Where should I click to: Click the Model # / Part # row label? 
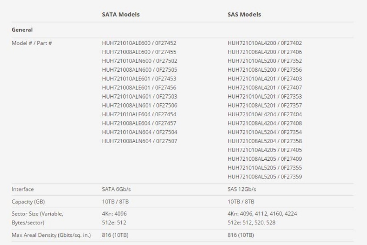(32, 43)
